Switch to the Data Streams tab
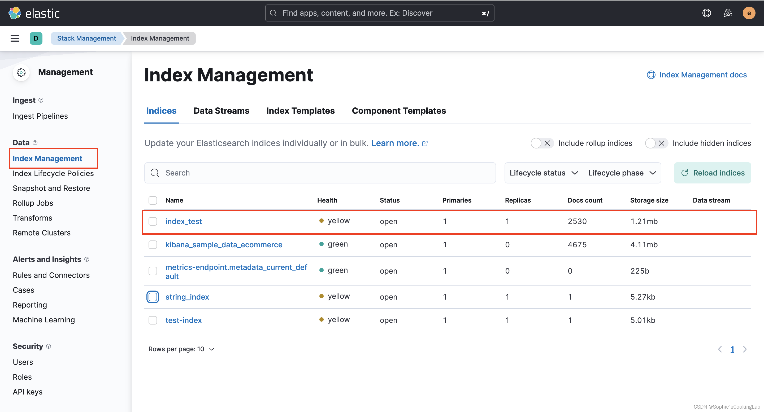The height and width of the screenshot is (412, 764). [221, 111]
